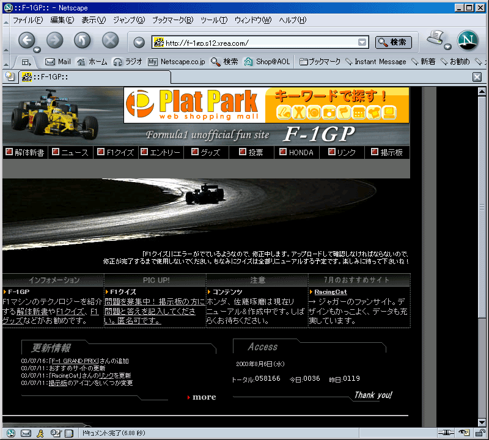Open ニュース in the site navigation

70,152
